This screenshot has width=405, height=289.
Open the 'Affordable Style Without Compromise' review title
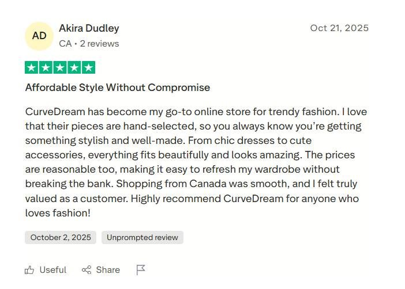click(118, 88)
